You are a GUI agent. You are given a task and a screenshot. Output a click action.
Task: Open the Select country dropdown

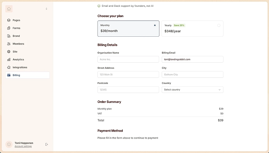pyautogui.click(x=193, y=90)
